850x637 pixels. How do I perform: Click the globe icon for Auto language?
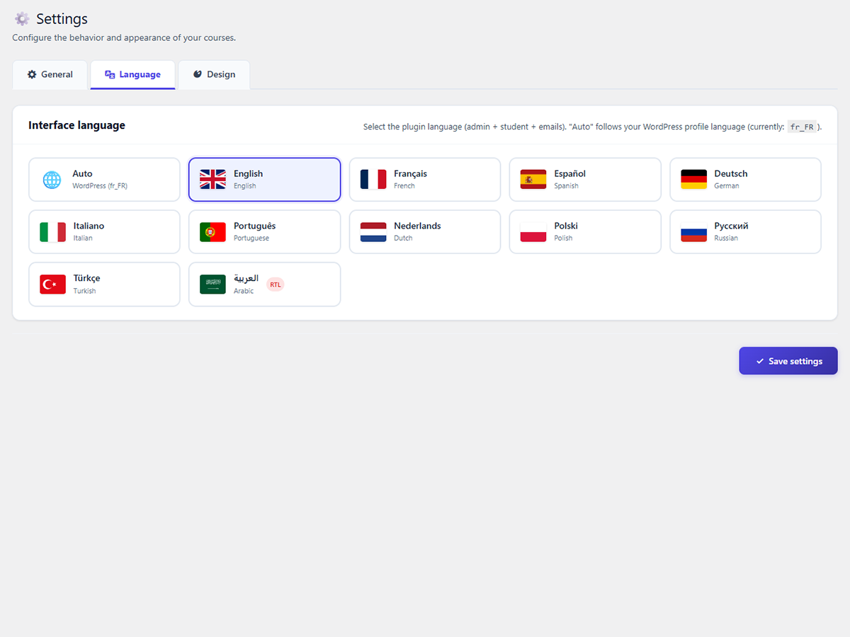(52, 180)
